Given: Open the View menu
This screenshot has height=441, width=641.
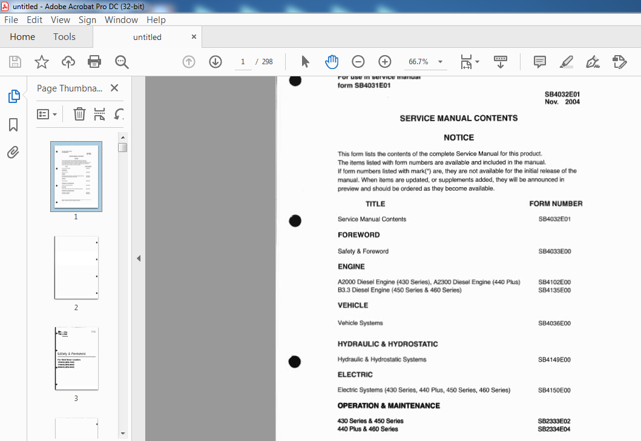Looking at the screenshot, I should [x=61, y=19].
